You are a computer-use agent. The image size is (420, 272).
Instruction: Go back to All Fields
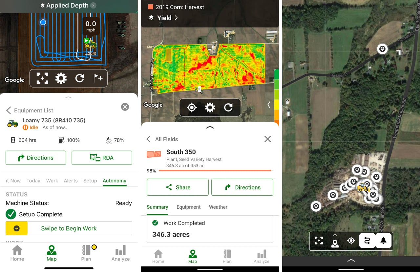[162, 139]
